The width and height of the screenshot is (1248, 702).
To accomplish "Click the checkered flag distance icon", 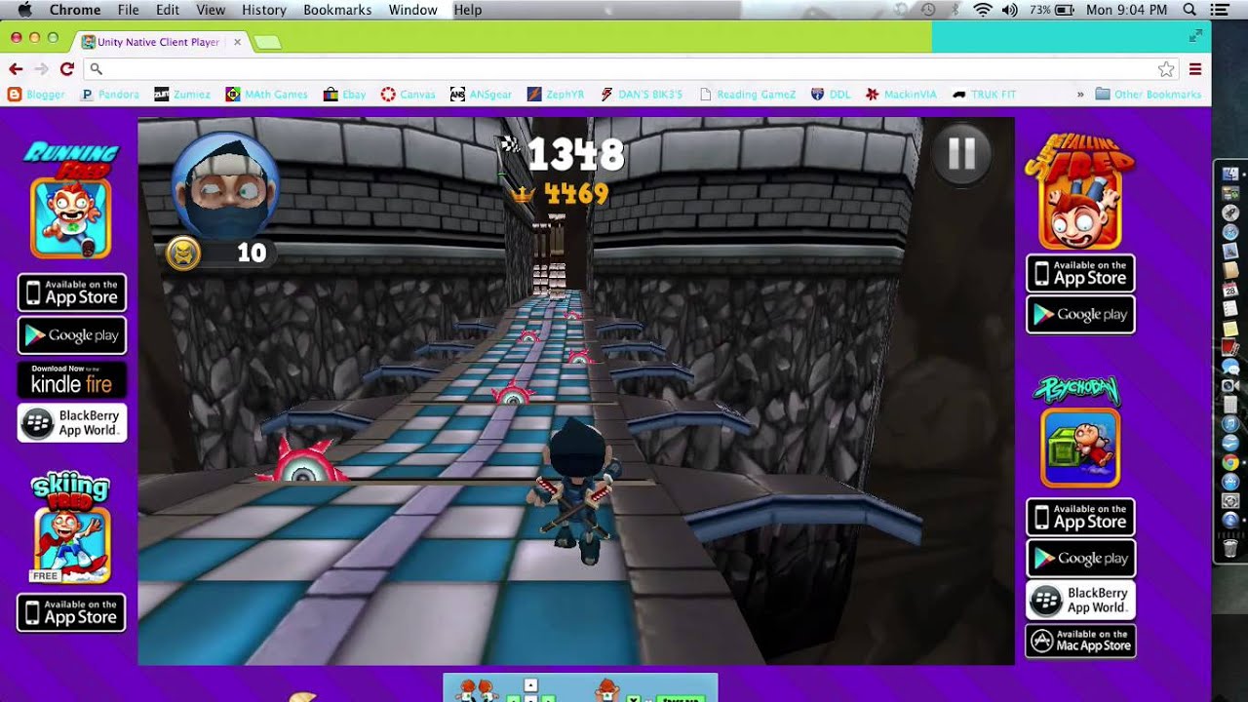I will [x=510, y=145].
